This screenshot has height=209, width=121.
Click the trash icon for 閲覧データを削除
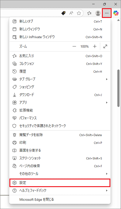[14, 135]
